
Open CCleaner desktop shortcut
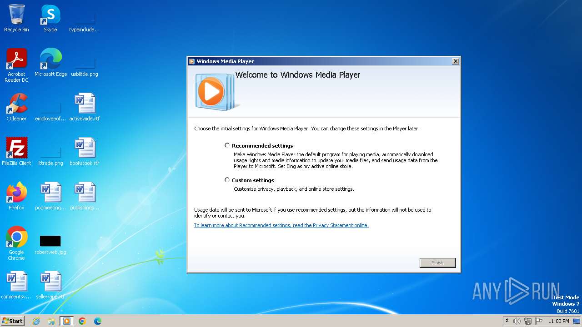pyautogui.click(x=16, y=107)
